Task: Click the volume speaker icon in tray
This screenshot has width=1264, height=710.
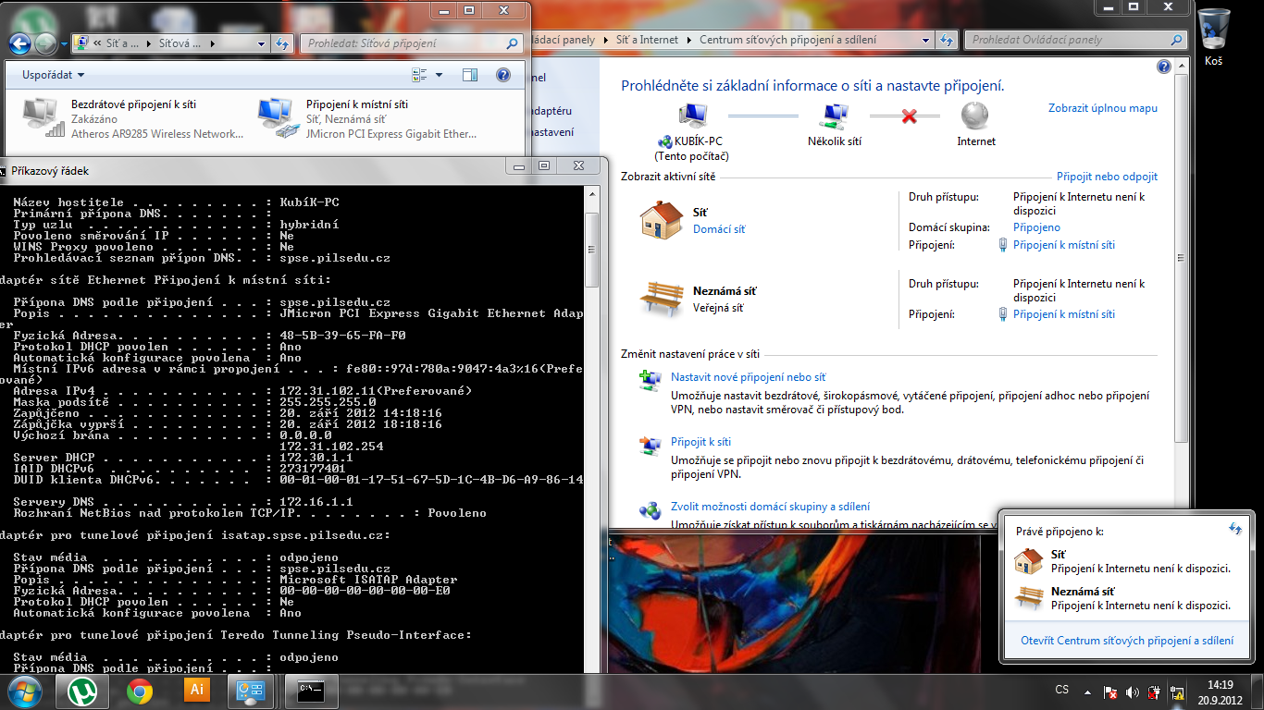Action: tap(1133, 692)
